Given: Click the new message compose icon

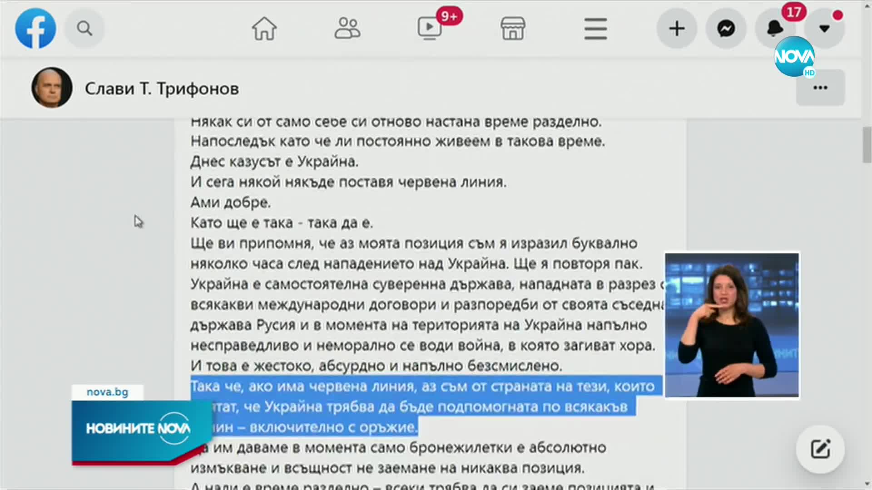Looking at the screenshot, I should pos(820,449).
